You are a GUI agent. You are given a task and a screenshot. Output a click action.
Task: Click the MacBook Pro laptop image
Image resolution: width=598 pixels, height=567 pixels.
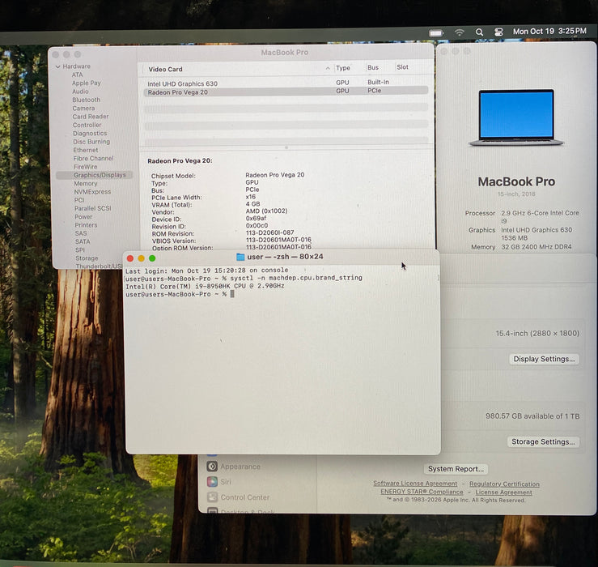pos(516,117)
